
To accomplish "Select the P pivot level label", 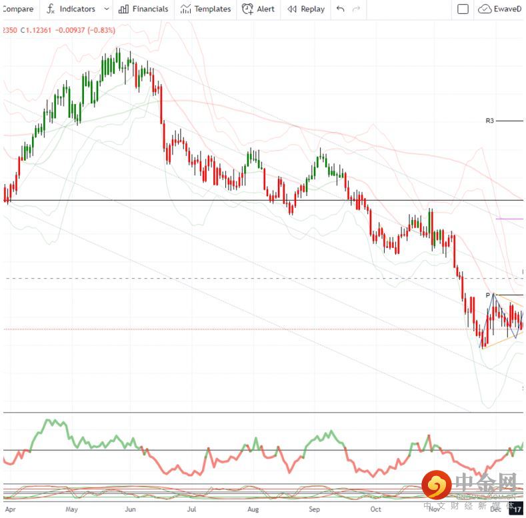I will (488, 295).
